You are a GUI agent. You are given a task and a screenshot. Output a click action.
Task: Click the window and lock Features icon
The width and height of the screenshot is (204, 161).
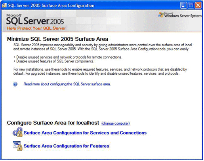tap(17, 146)
